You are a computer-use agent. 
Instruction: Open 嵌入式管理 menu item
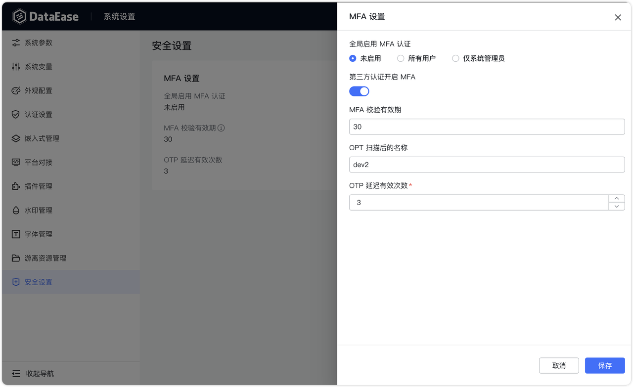tap(71, 138)
